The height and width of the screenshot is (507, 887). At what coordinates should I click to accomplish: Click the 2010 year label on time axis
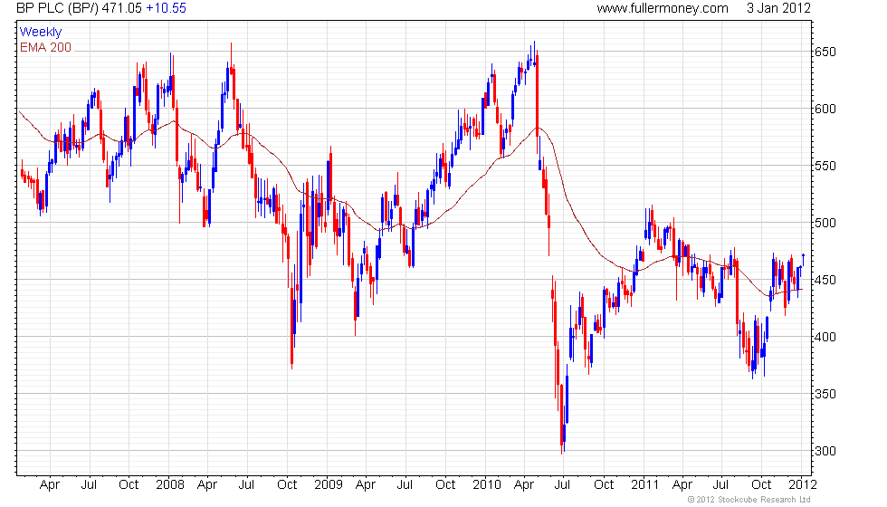pos(487,485)
